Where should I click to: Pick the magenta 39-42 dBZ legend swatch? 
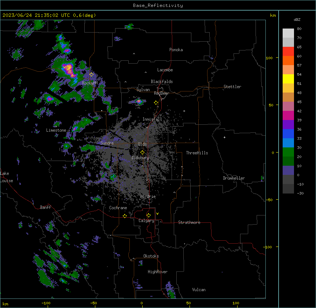click(x=288, y=115)
